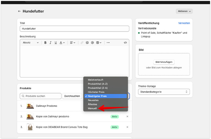Click Aktiv badge of DIDABEAR Tote Bag row
The height and width of the screenshot is (139, 211).
(115, 127)
